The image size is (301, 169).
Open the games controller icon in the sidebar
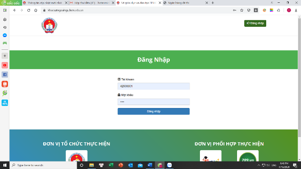coord(5,43)
